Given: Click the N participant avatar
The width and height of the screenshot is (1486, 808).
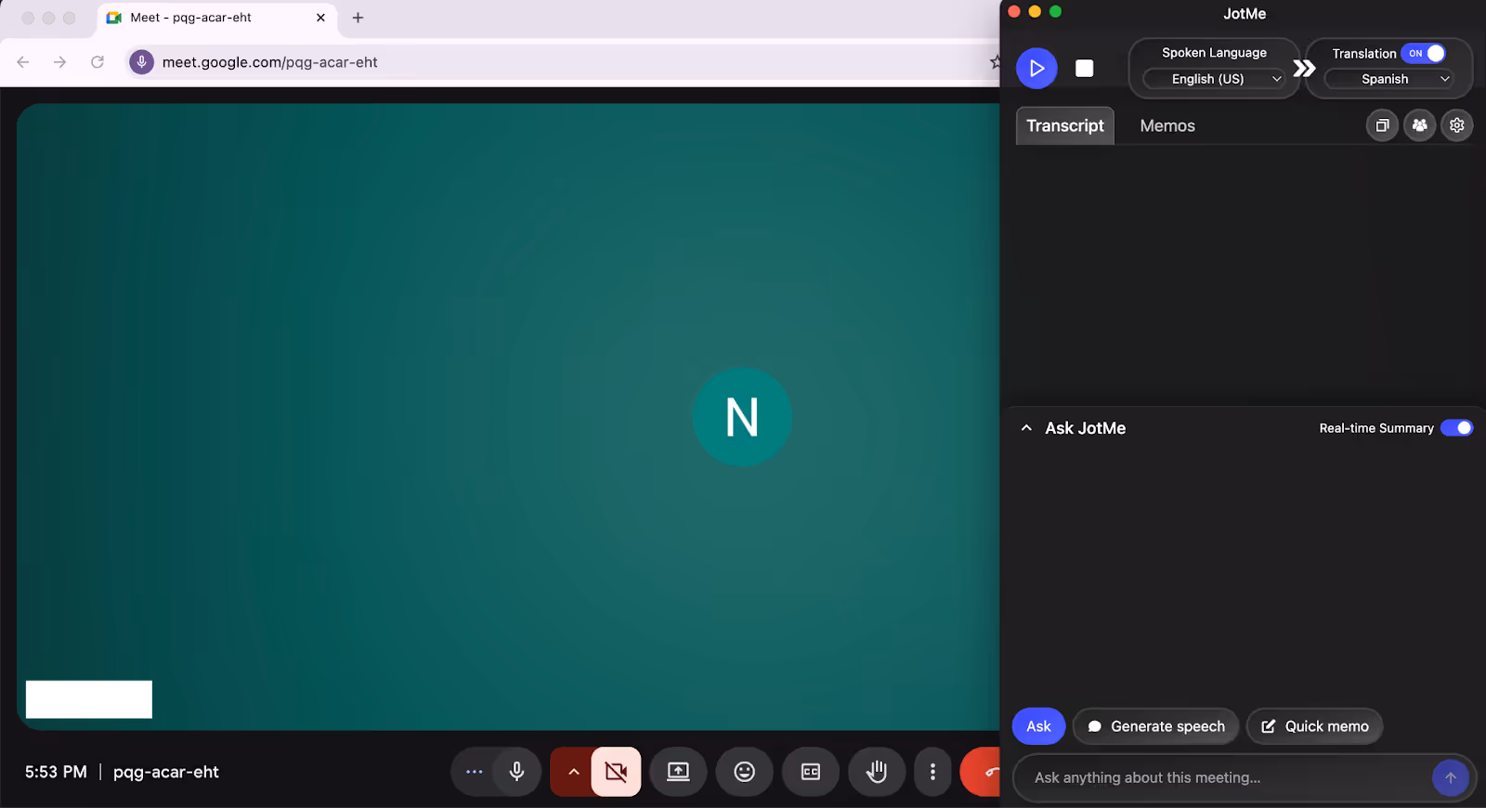Looking at the screenshot, I should (742, 417).
